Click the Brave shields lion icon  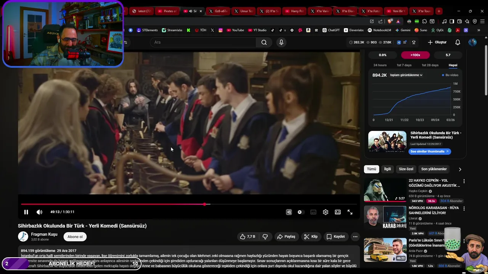(390, 21)
